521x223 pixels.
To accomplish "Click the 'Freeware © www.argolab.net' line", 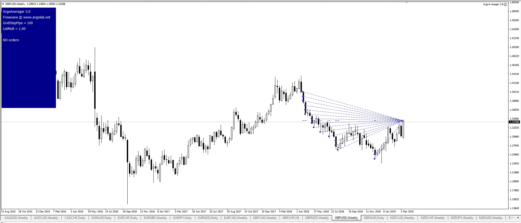I will (27, 17).
